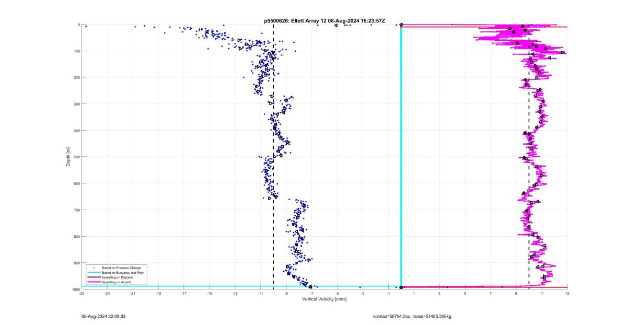Click depth axis tick label "600"
The image size is (627, 325).
76,183
